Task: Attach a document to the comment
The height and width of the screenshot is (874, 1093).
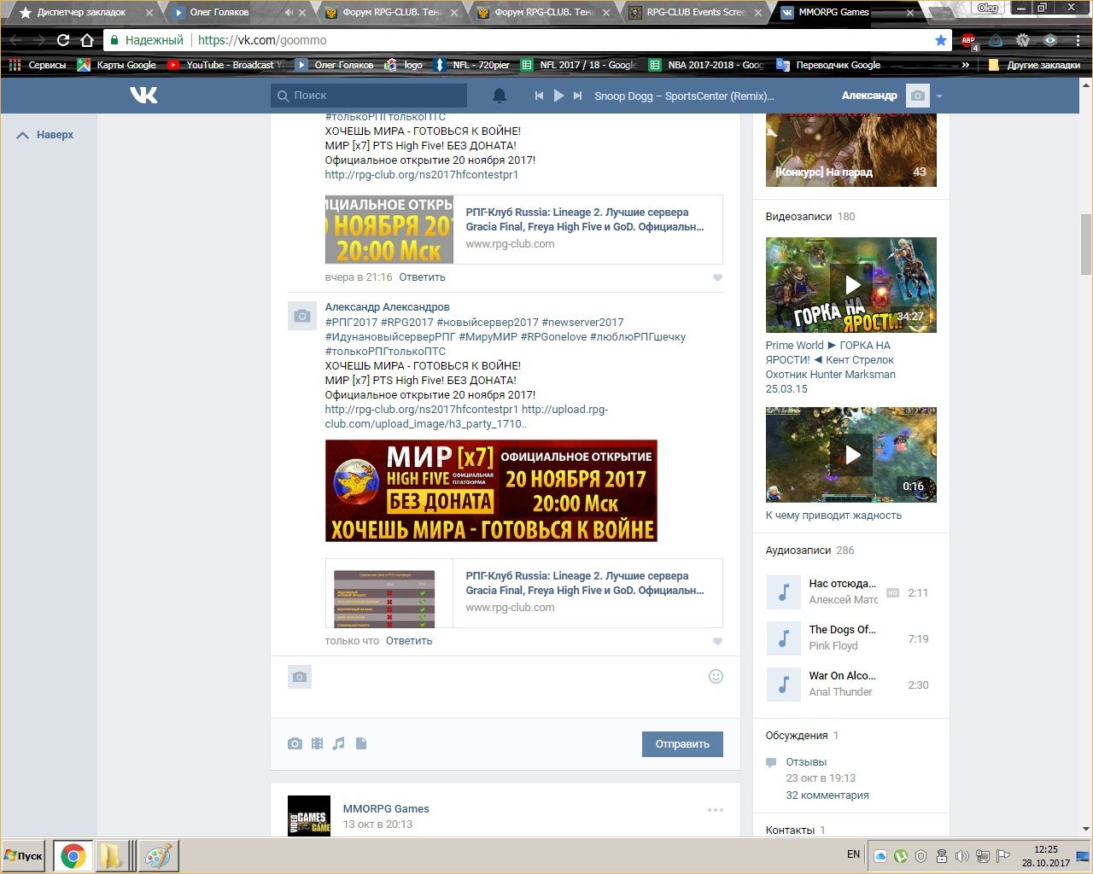Action: tap(361, 743)
